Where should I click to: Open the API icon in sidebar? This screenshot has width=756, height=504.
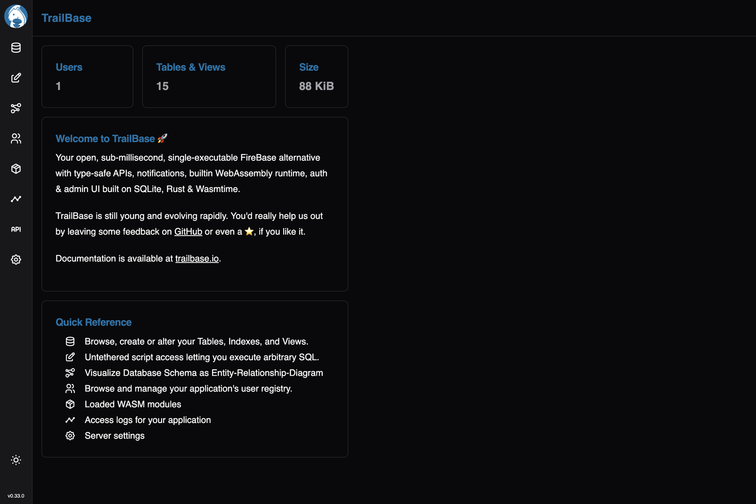(16, 229)
